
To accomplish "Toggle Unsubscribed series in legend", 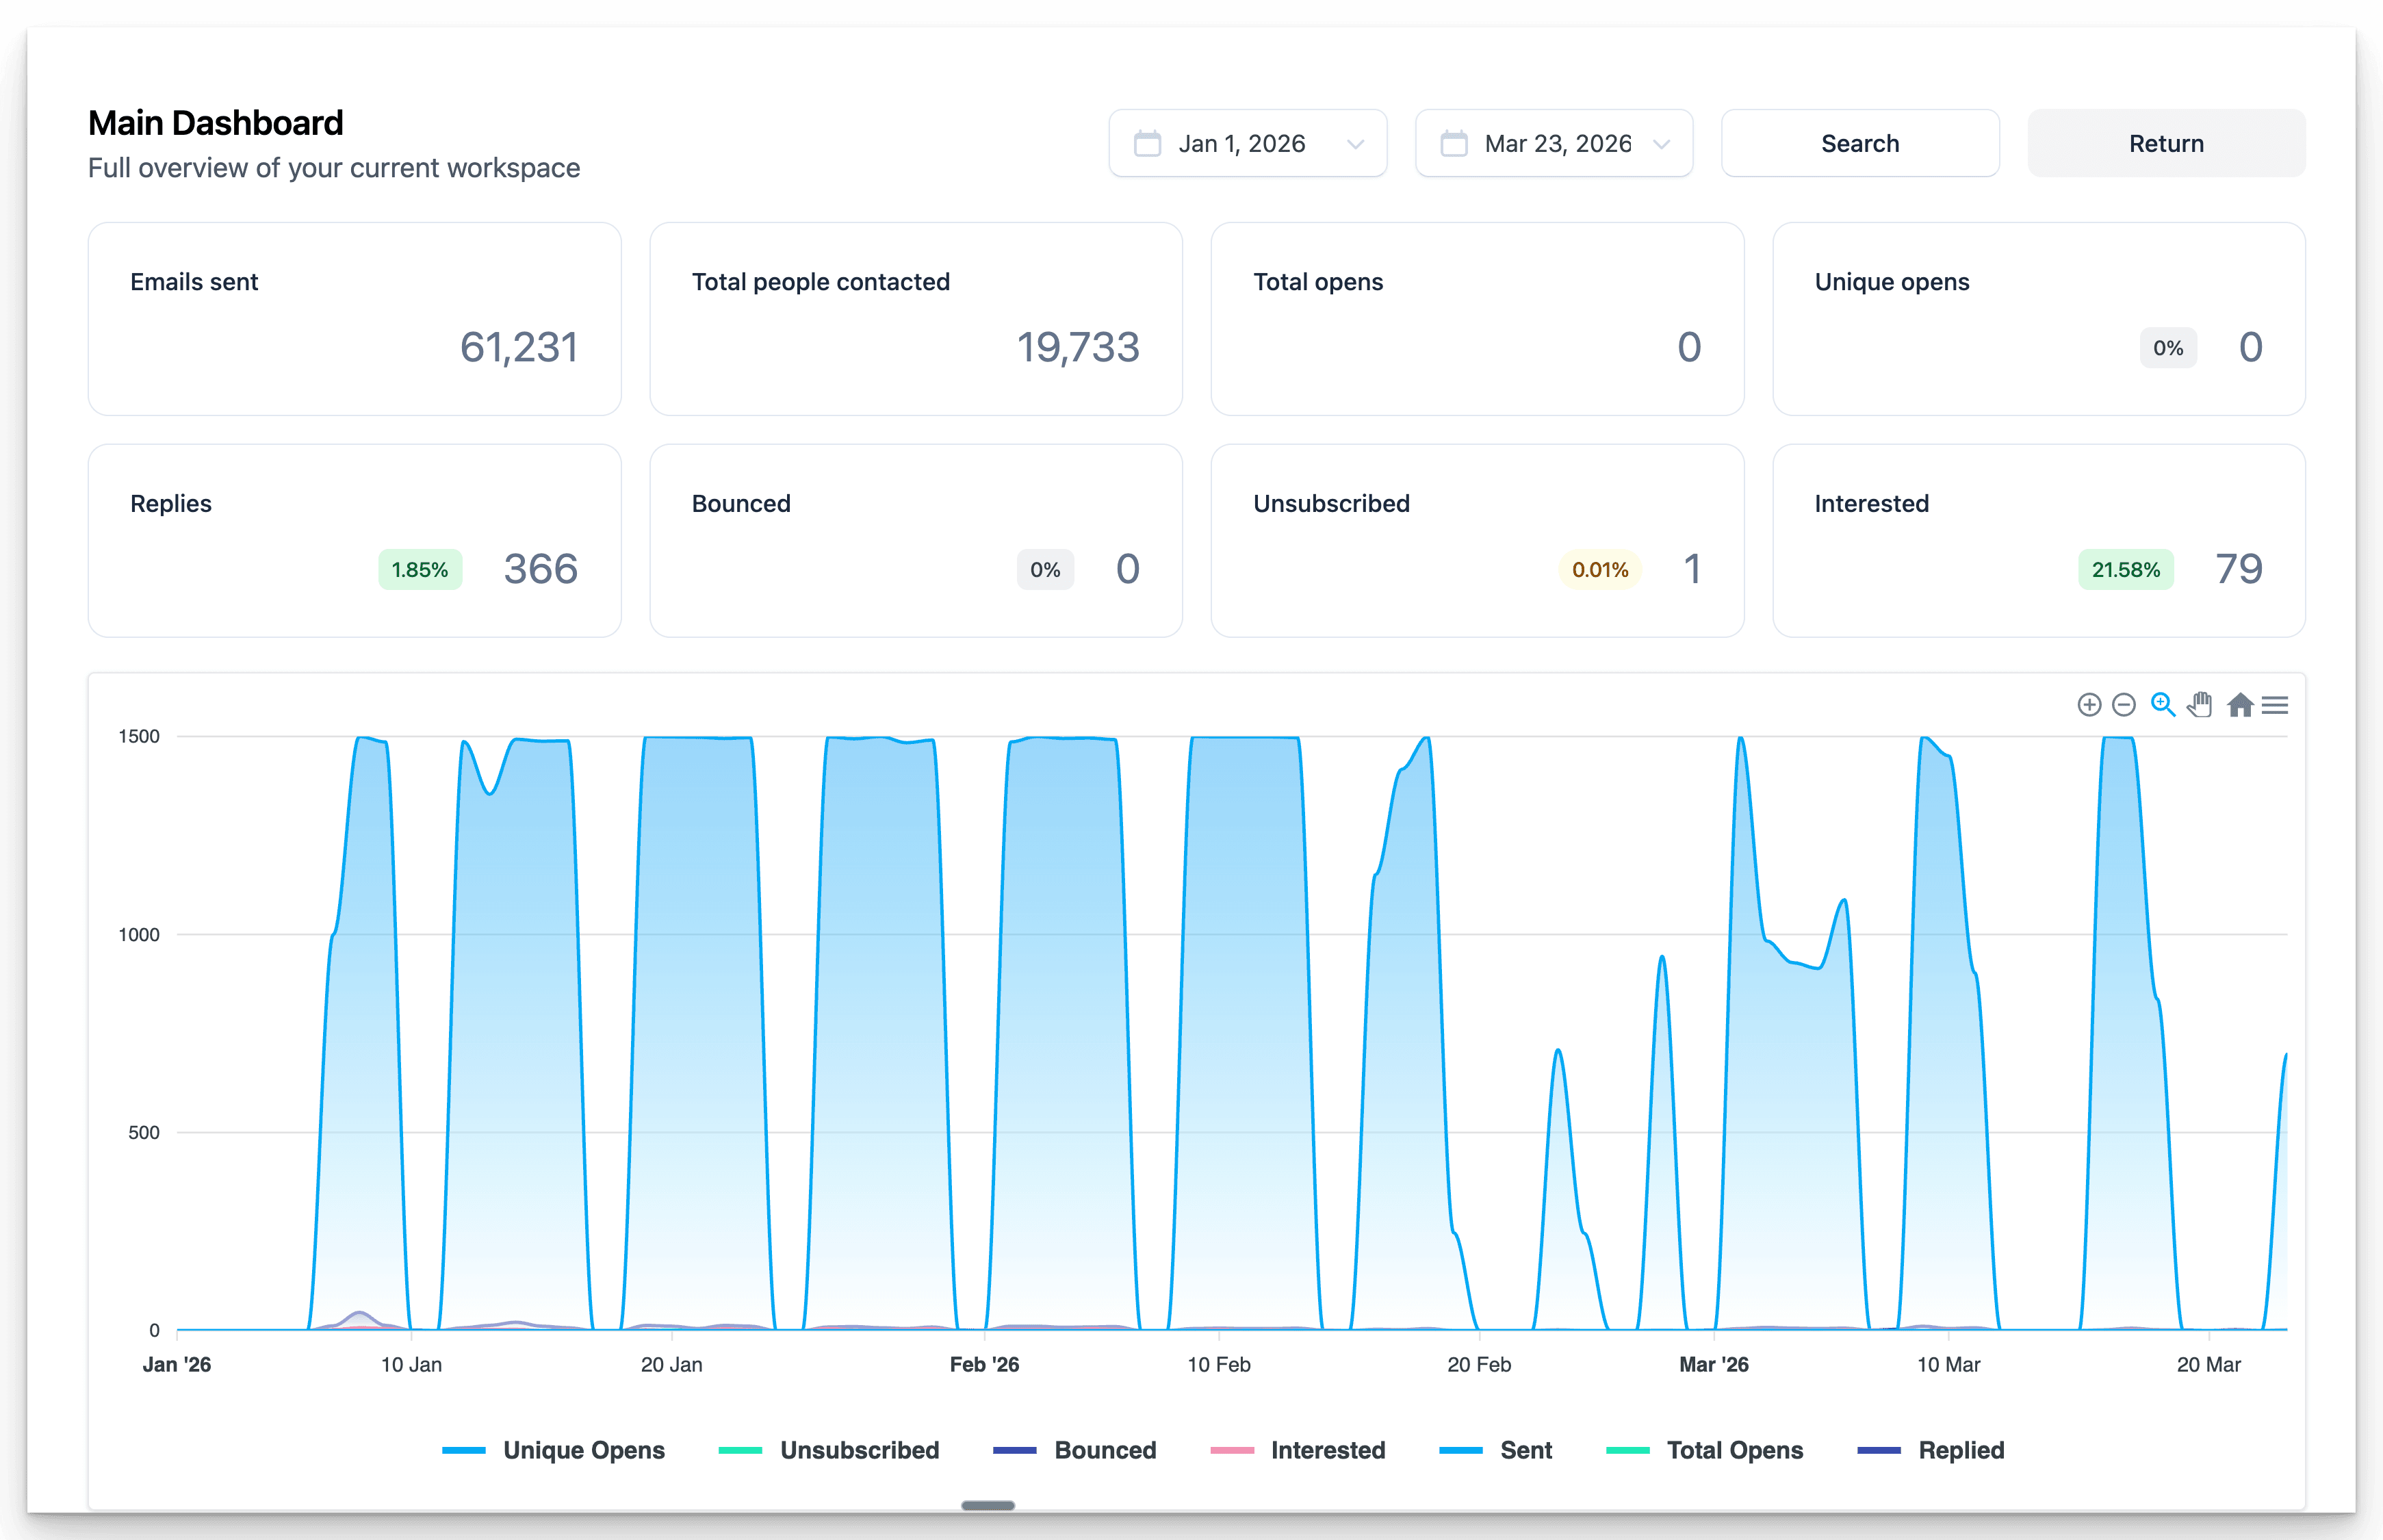I will click(x=859, y=1450).
